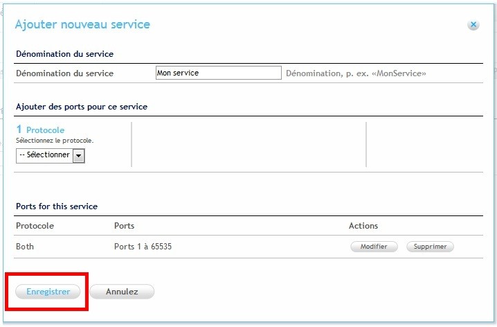This screenshot has width=497, height=327.
Task: Click the Dénomination du service label left of input
Action: coord(64,73)
